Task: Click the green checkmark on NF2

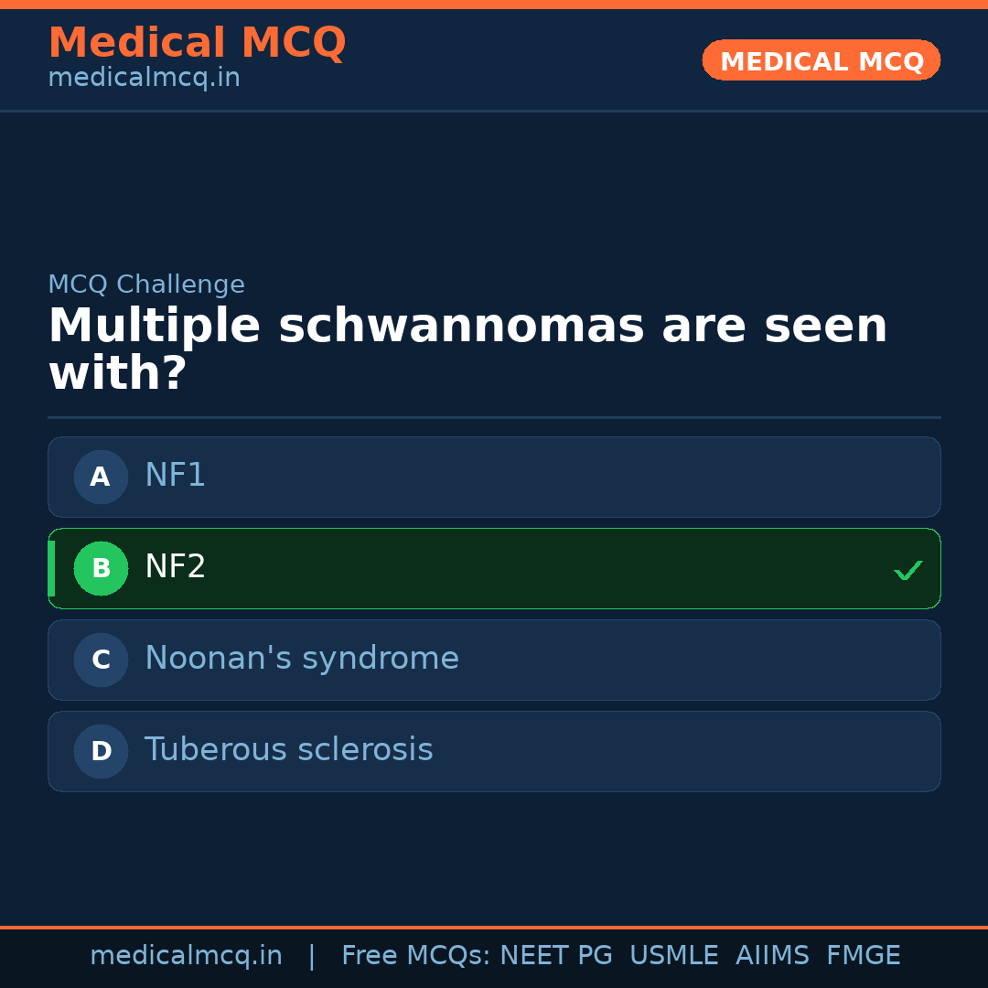Action: pyautogui.click(x=907, y=570)
